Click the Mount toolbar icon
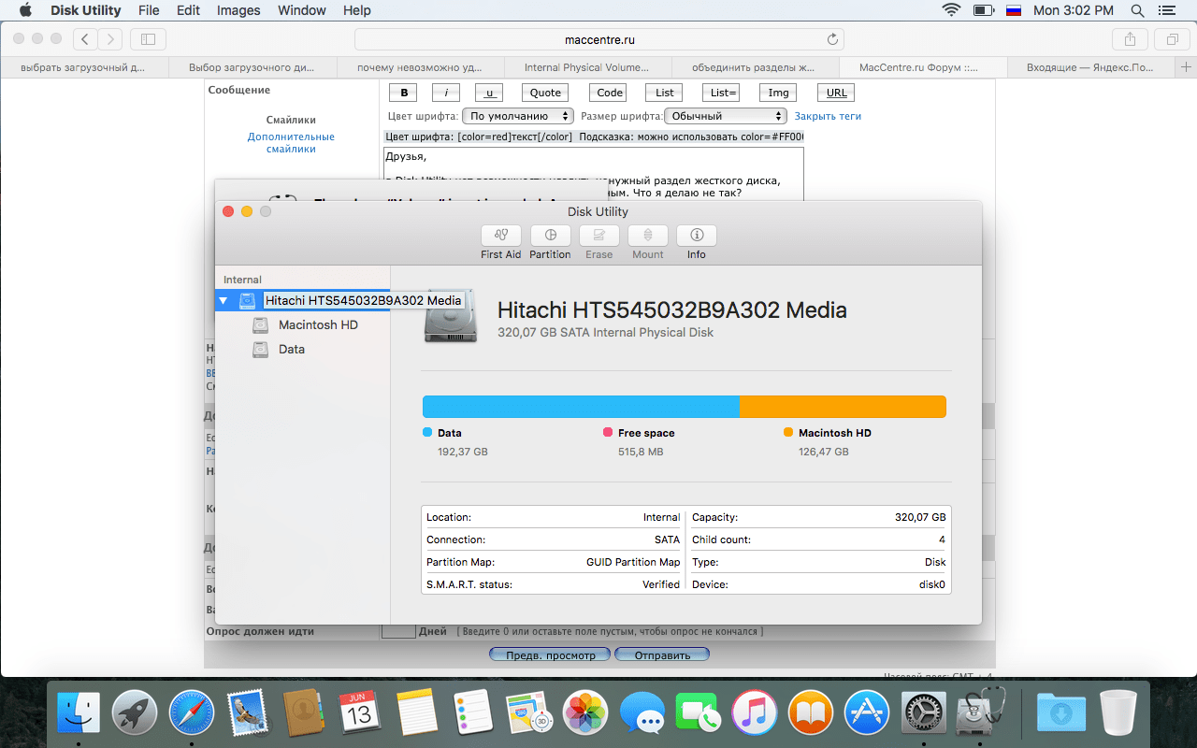The image size is (1197, 748). [x=648, y=236]
